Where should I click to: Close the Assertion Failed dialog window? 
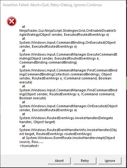coord(121,5)
